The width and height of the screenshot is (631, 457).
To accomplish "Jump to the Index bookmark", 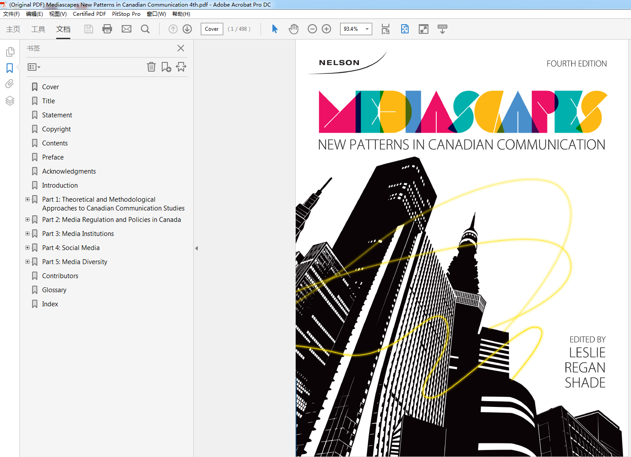I will (x=50, y=304).
